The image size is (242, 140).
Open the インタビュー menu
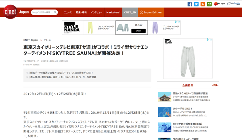[x=97, y=12]
